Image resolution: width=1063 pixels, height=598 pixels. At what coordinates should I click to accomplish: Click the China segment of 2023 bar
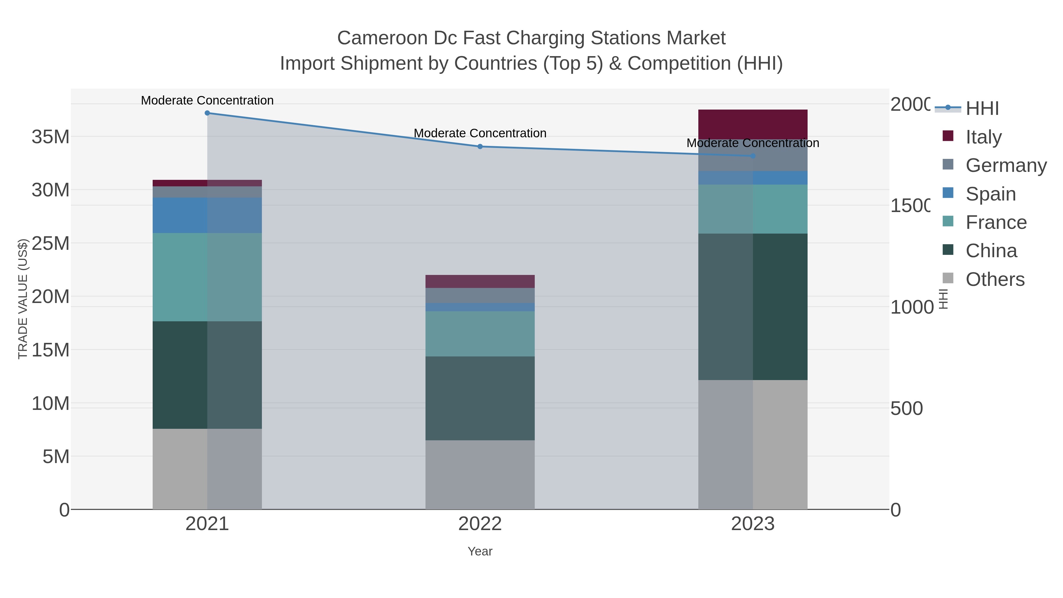pos(753,307)
